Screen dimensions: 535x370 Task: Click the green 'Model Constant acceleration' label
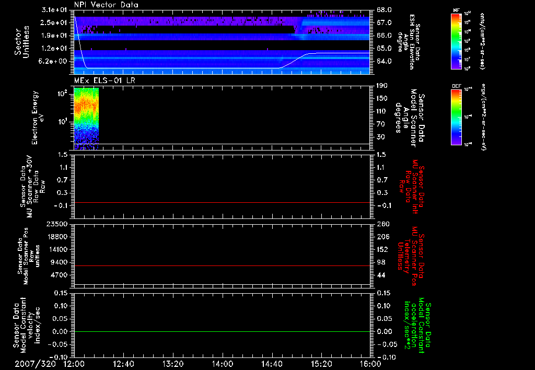[x=417, y=325]
